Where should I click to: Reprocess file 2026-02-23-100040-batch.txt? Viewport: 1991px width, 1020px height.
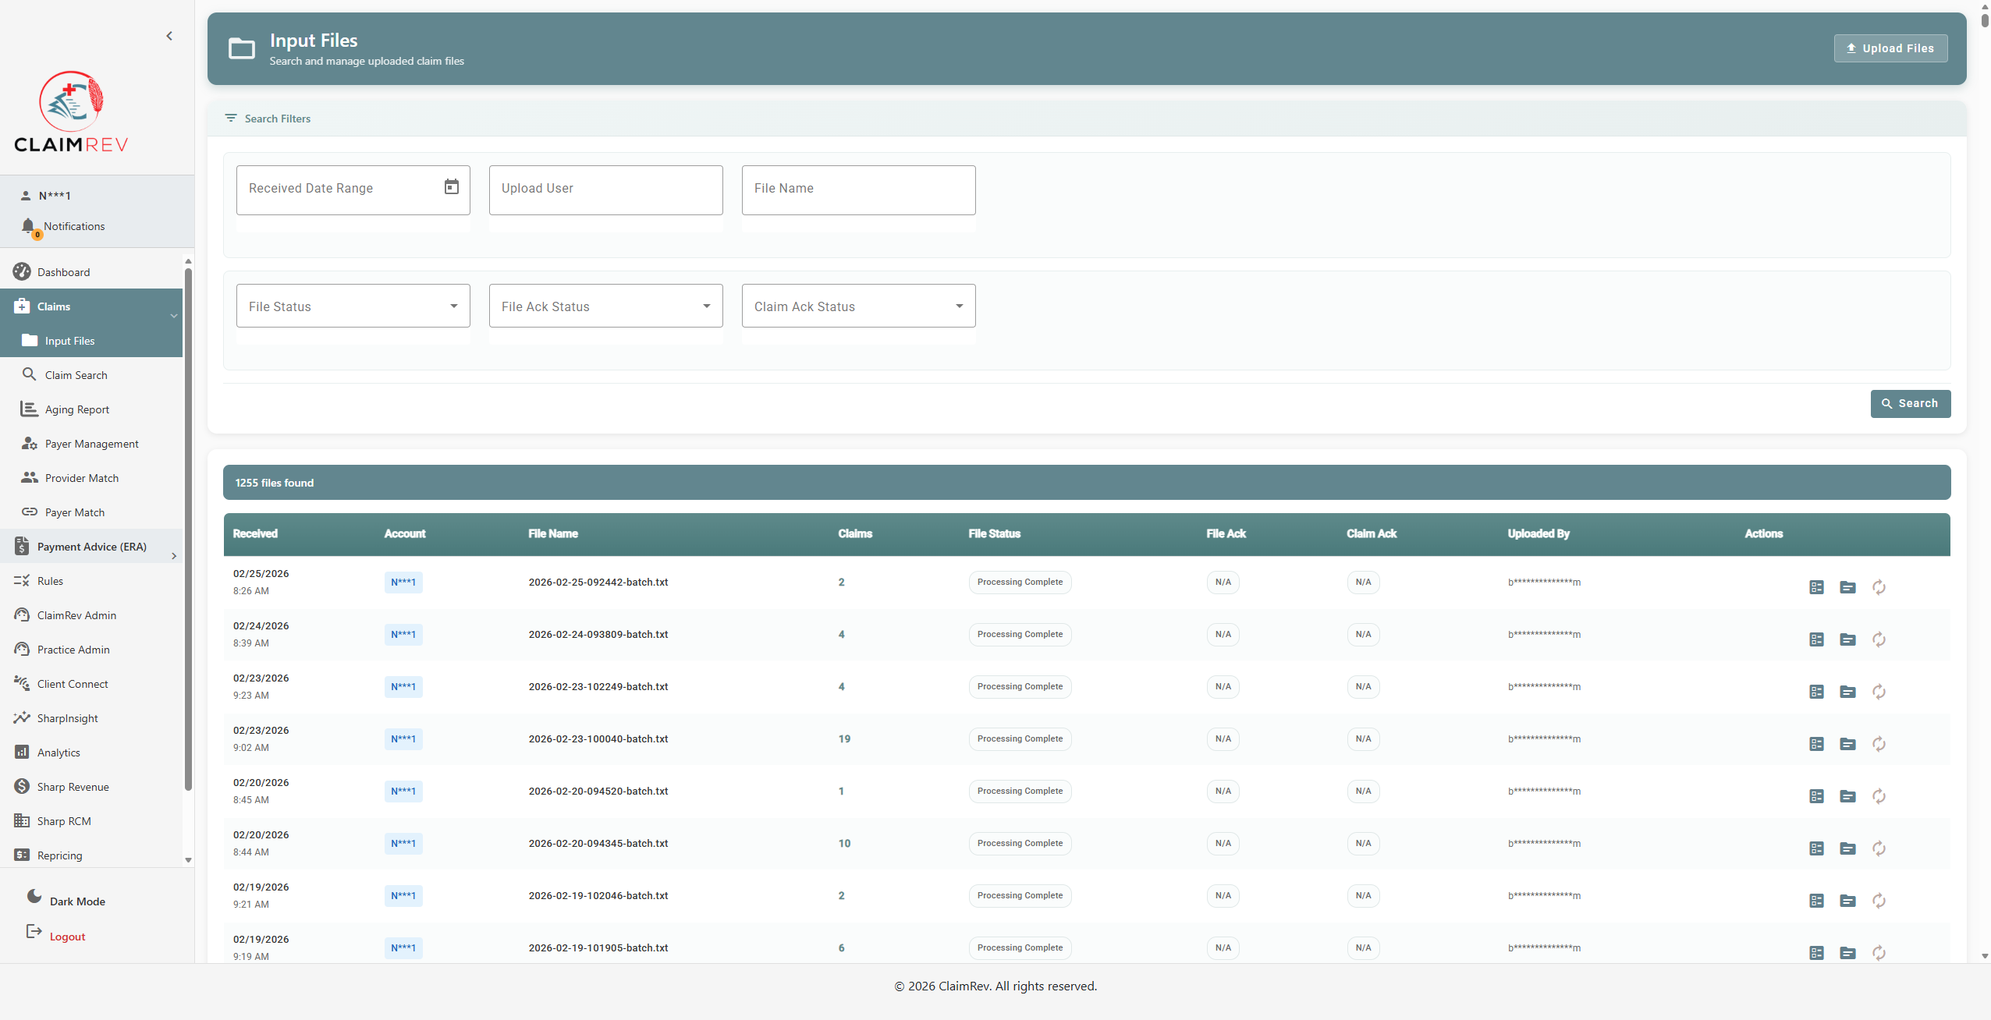pyautogui.click(x=1879, y=744)
